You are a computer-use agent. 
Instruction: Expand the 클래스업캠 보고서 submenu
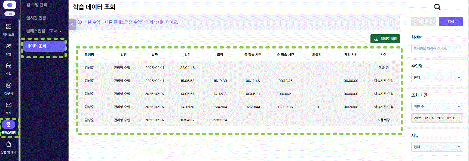tap(44, 31)
